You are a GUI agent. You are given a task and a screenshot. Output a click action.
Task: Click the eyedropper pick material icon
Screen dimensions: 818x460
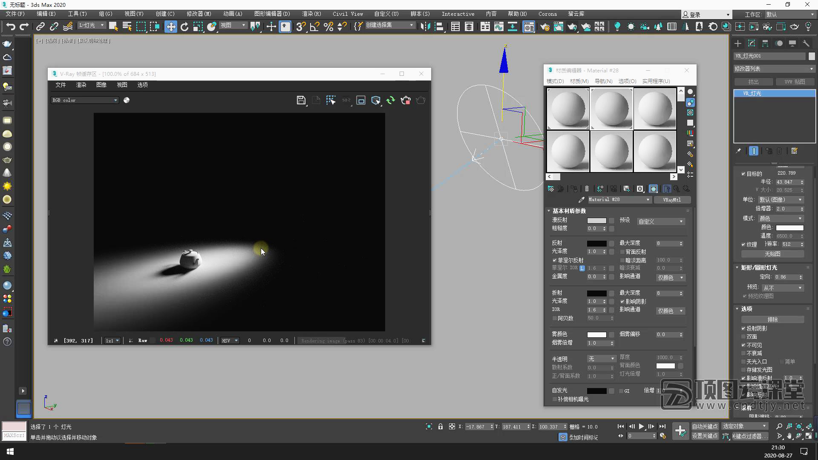(x=581, y=200)
